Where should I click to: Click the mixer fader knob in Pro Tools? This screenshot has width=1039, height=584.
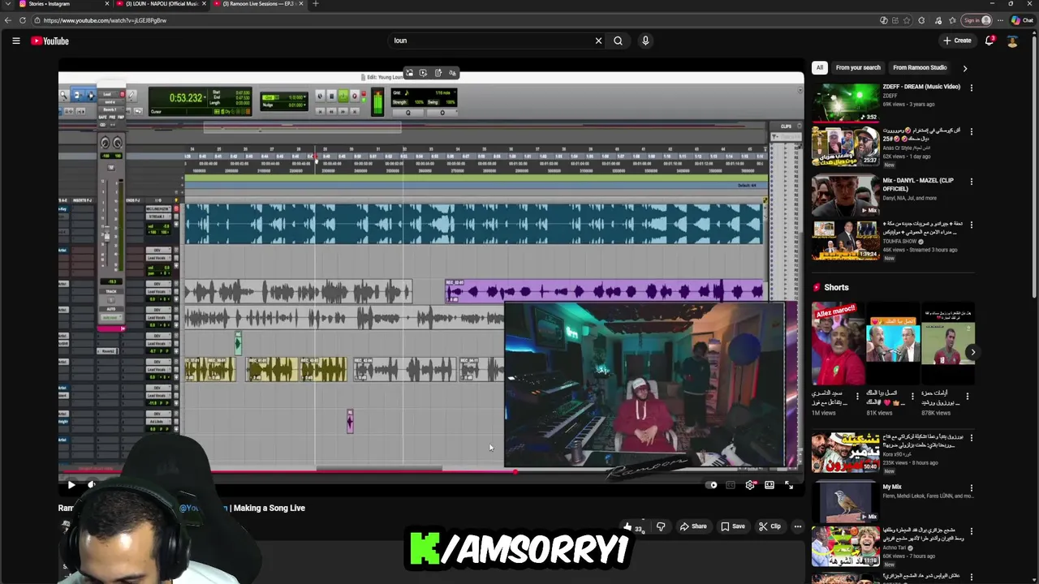point(106,236)
